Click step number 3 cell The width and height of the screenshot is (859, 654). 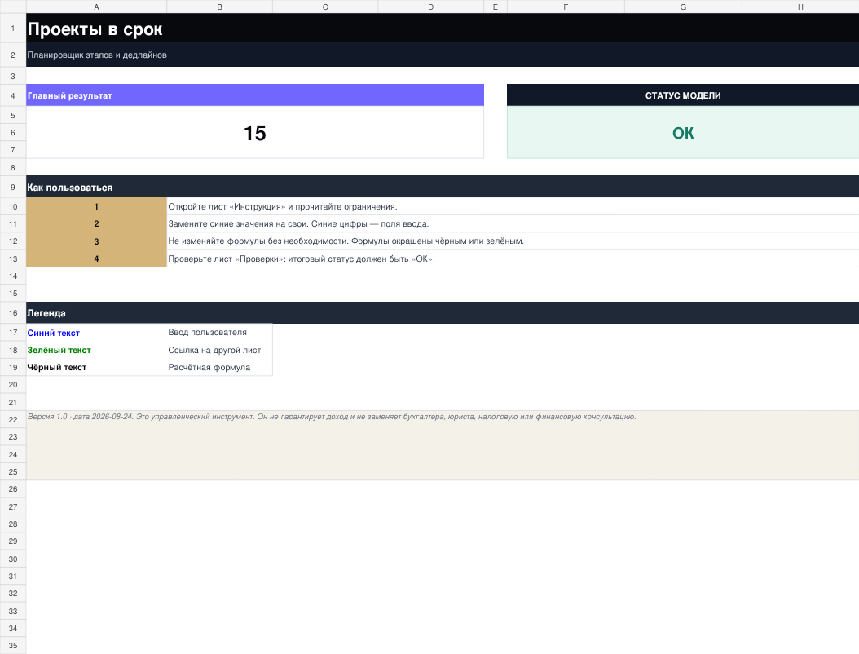tap(96, 241)
